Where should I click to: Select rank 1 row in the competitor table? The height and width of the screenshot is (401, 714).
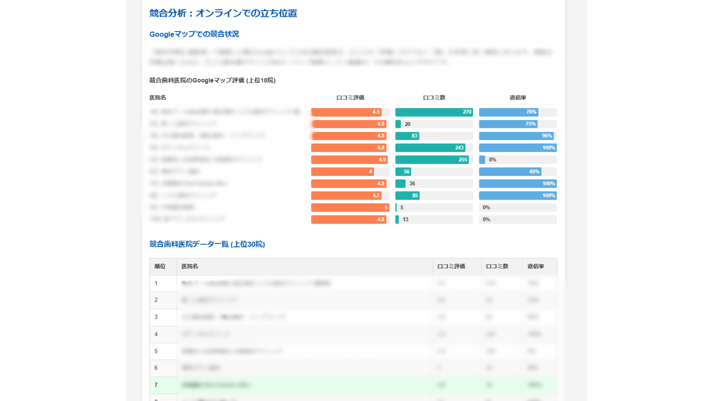312,283
